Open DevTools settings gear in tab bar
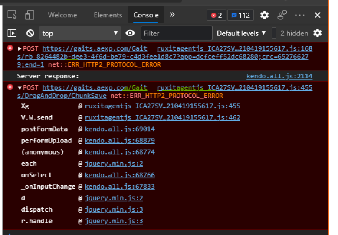Image resolution: width=338 pixels, height=235 pixels. click(264, 15)
